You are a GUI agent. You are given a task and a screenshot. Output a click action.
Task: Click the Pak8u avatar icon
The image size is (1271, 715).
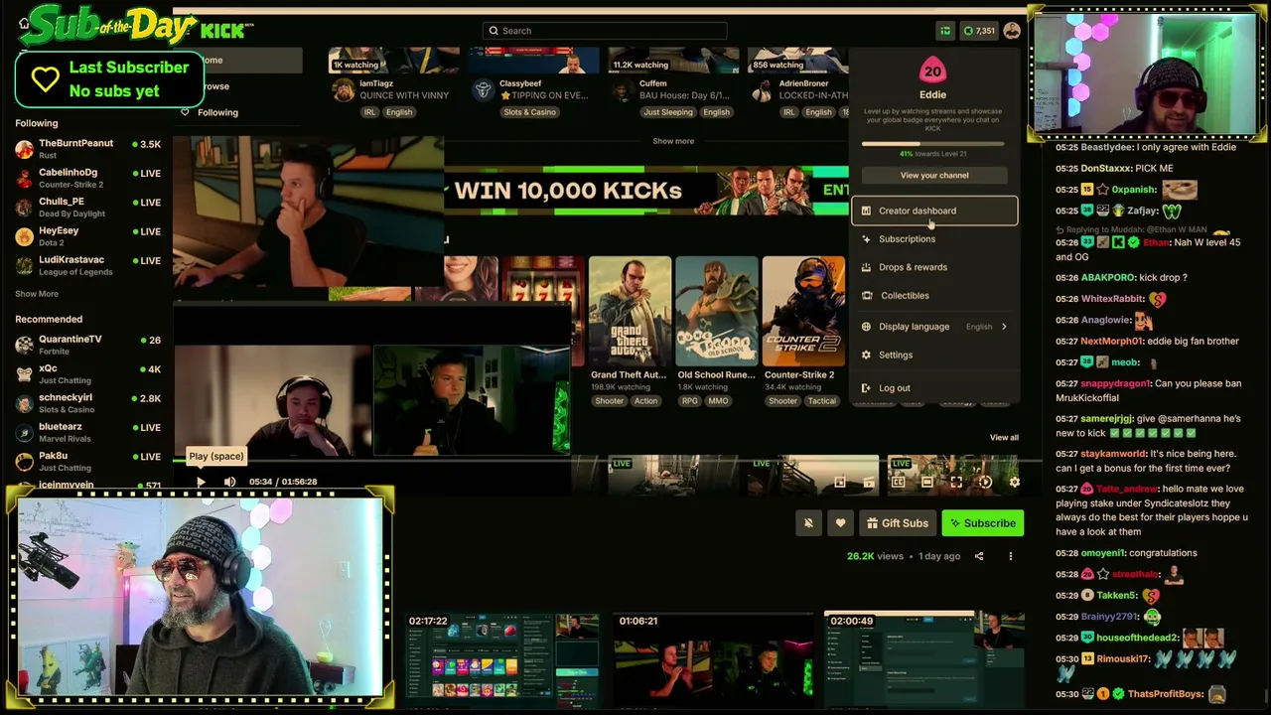point(25,462)
